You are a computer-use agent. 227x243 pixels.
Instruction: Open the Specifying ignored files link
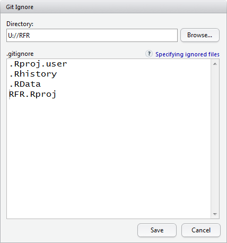pyautogui.click(x=187, y=54)
